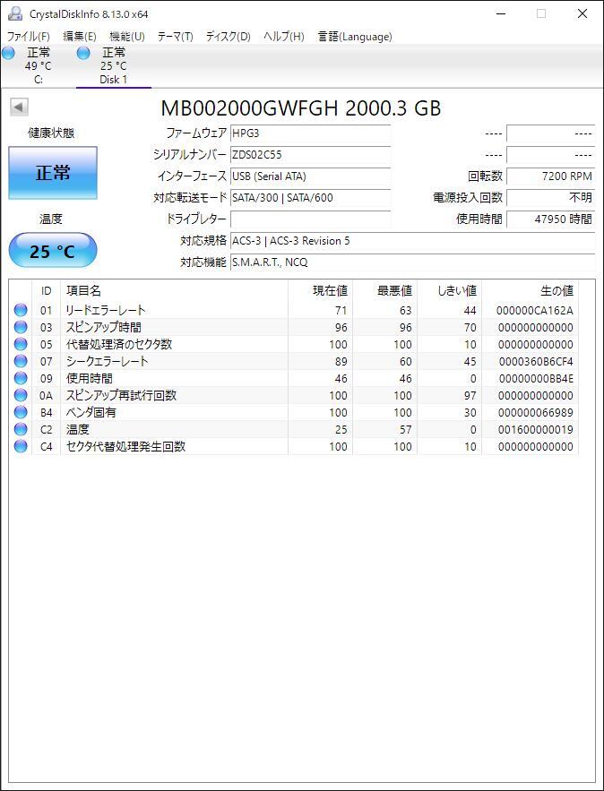Click the ID column header
Image resolution: width=604 pixels, height=791 pixels.
point(46,291)
